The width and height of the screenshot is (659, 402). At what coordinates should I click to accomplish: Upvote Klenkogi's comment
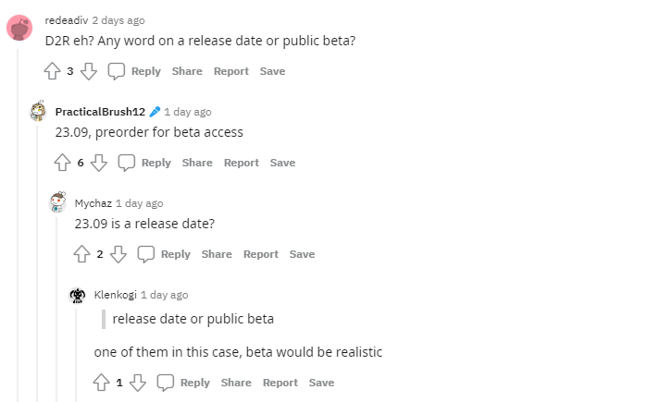click(101, 383)
